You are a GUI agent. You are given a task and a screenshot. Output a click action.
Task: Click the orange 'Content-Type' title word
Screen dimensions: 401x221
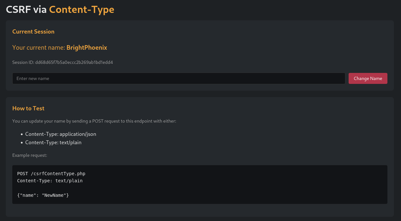(81, 10)
